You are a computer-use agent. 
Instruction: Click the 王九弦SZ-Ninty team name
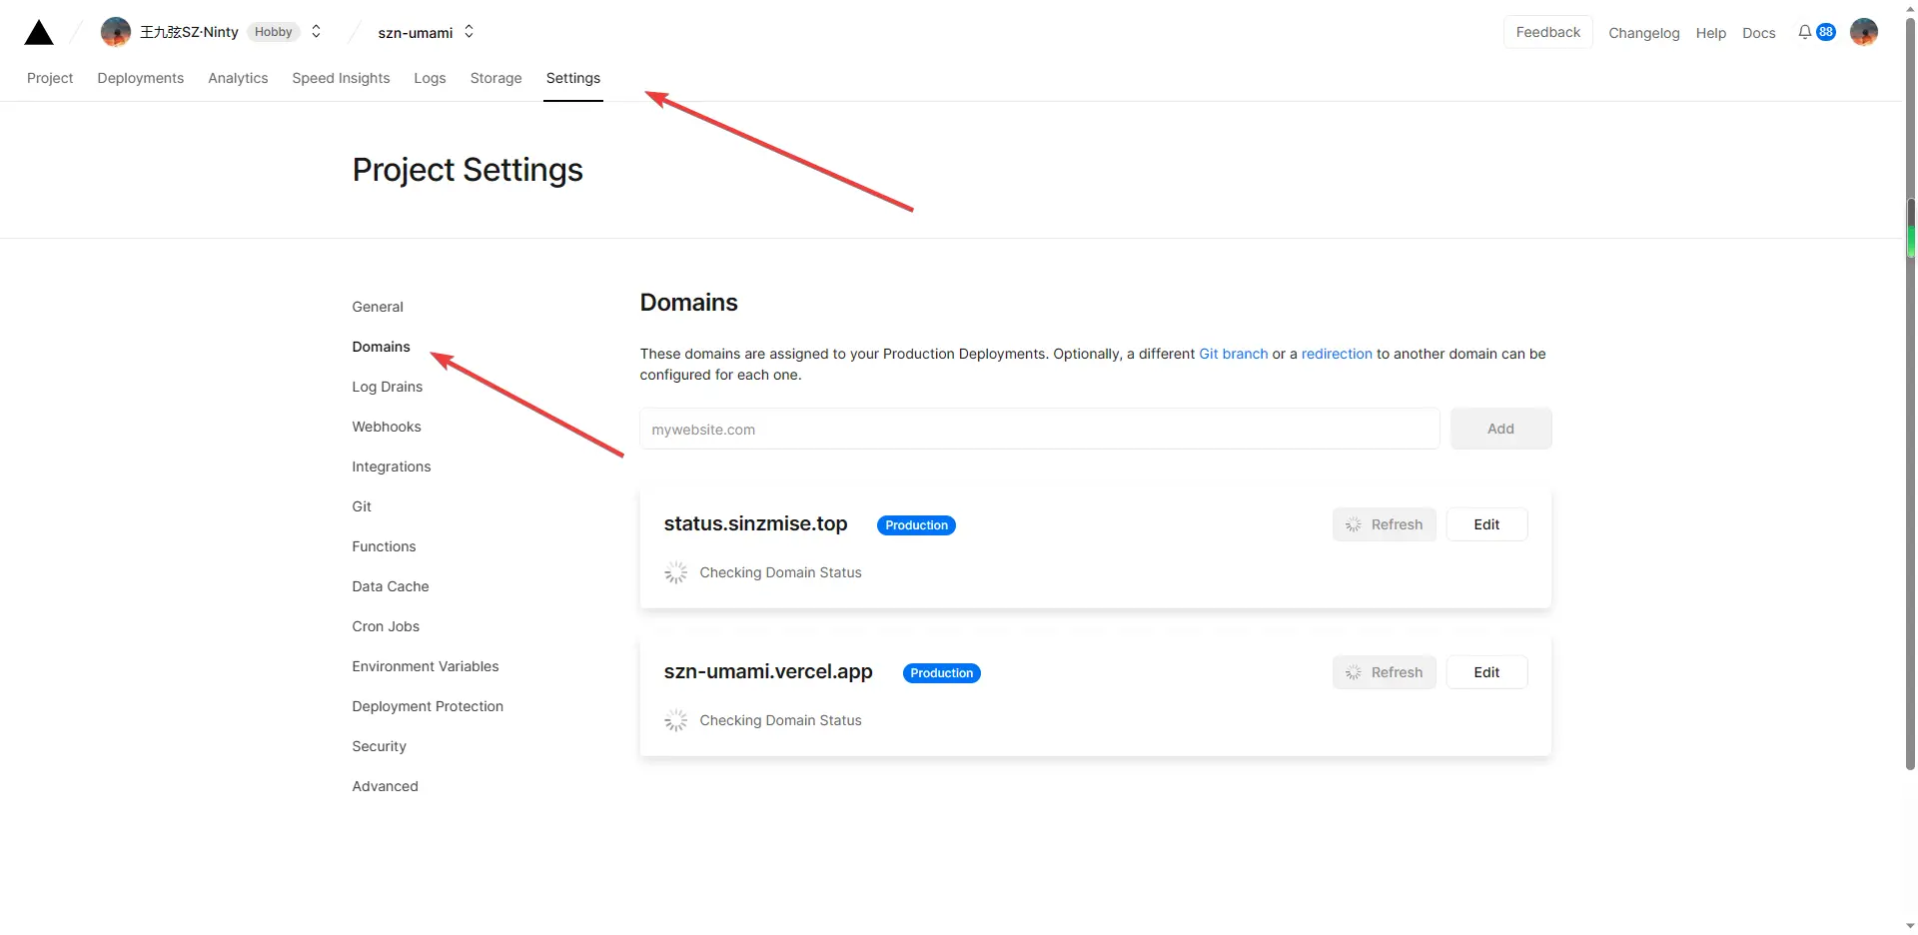[189, 32]
